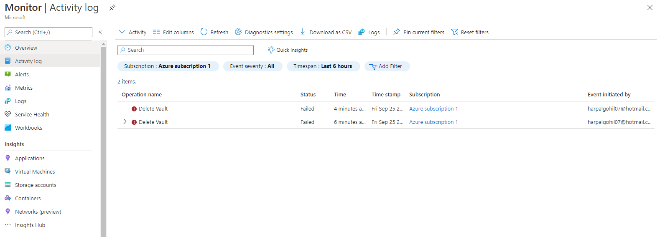Sort by Time stamp column header
This screenshot has width=665, height=237.
coord(386,95)
